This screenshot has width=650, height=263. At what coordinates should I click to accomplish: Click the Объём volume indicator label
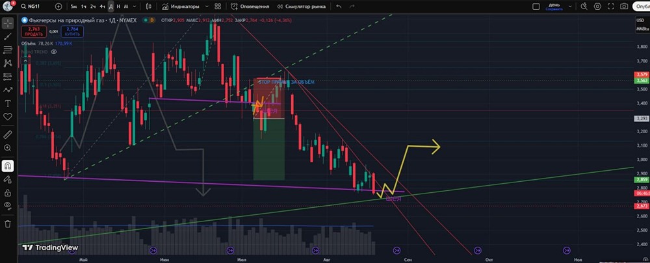tap(29, 43)
